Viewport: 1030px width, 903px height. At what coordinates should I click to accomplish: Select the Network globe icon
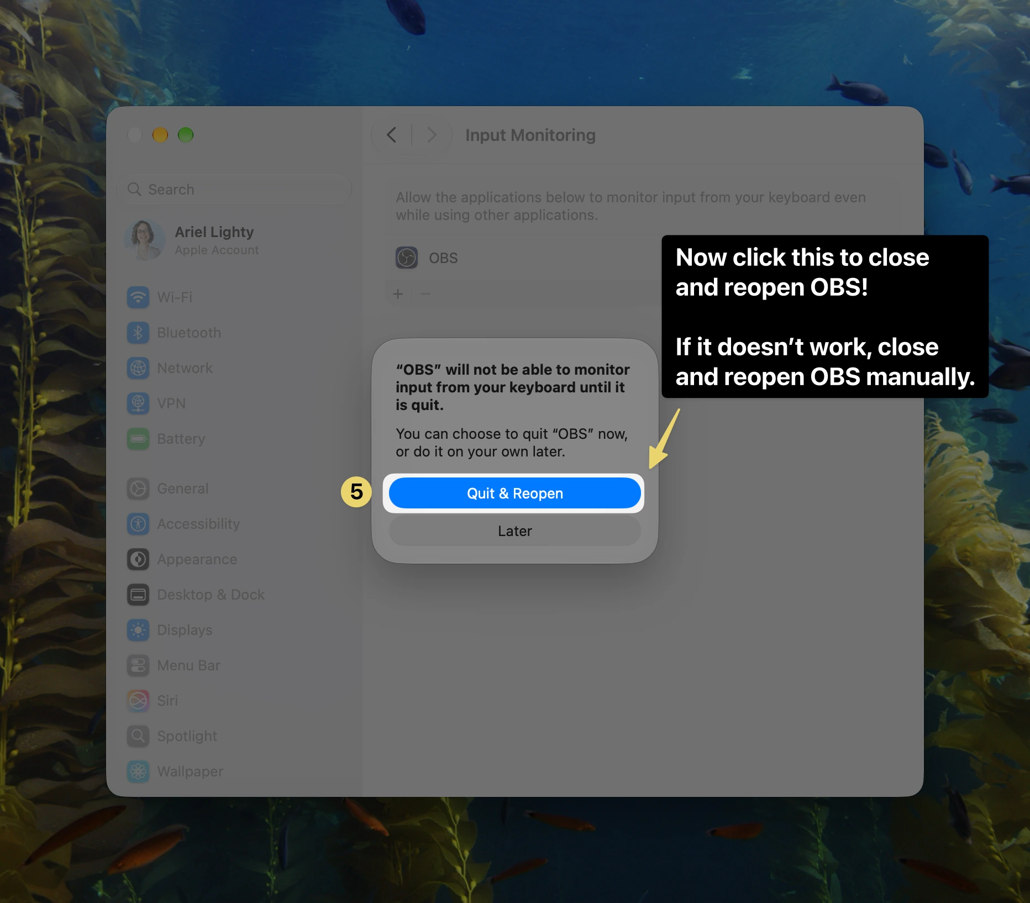point(138,368)
